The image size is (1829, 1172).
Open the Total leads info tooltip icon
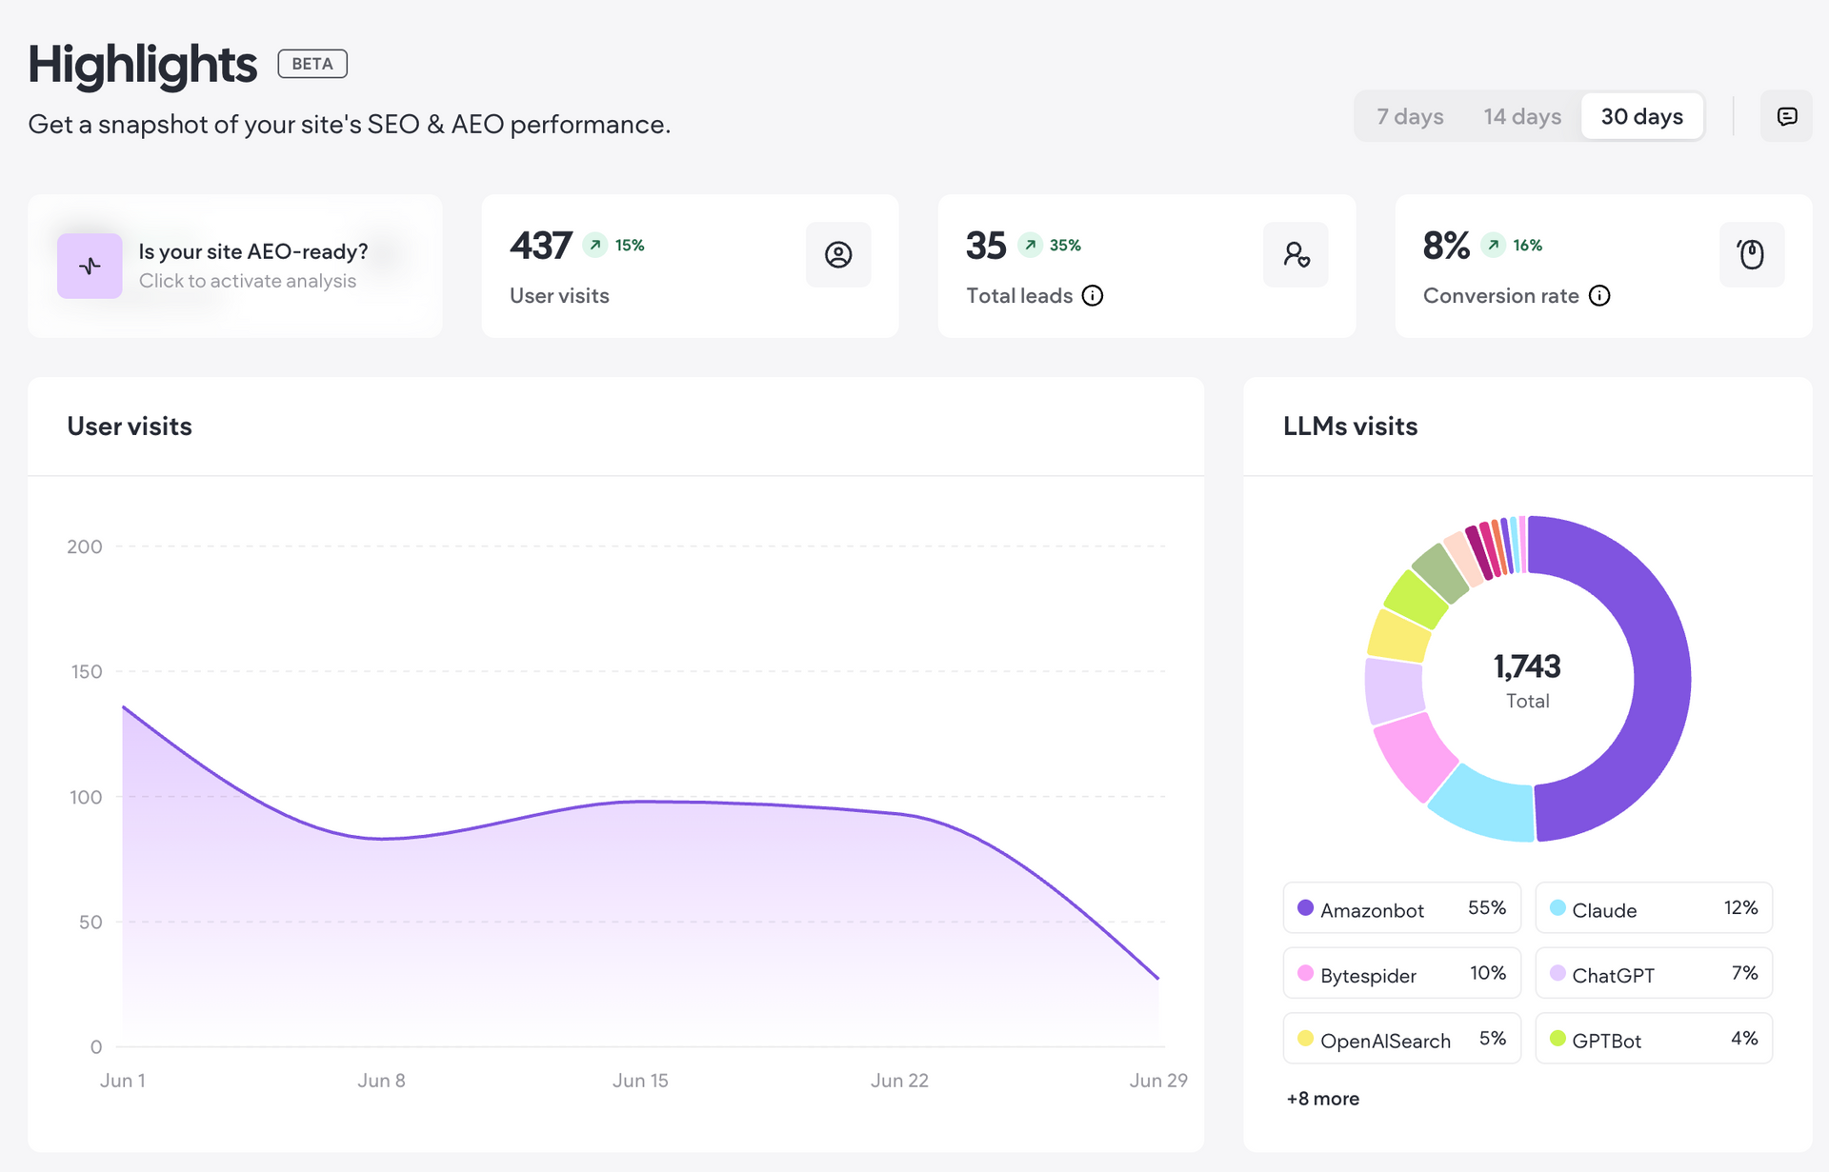point(1093,296)
